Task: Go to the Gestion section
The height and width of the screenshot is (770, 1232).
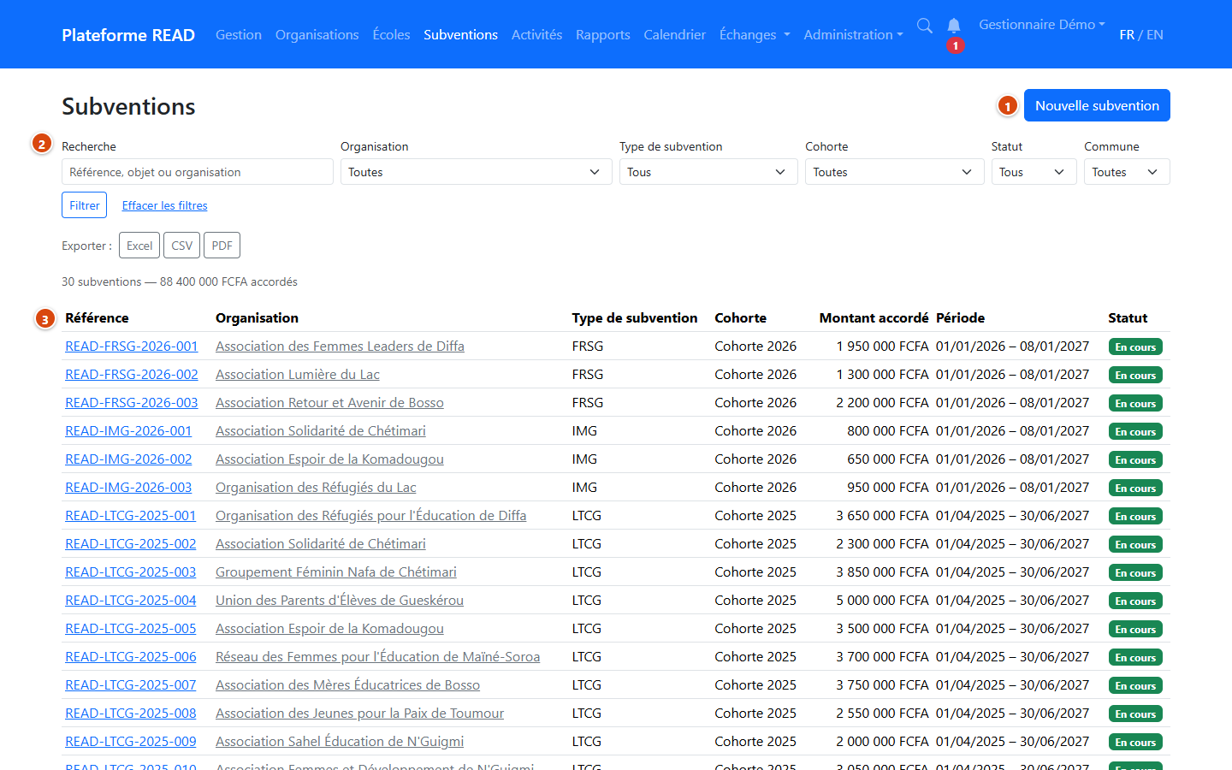Action: [x=239, y=34]
